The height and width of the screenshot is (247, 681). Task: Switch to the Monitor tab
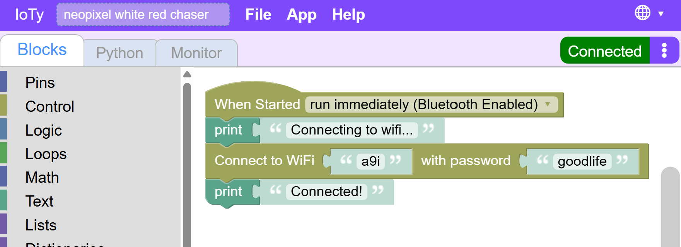(x=196, y=53)
